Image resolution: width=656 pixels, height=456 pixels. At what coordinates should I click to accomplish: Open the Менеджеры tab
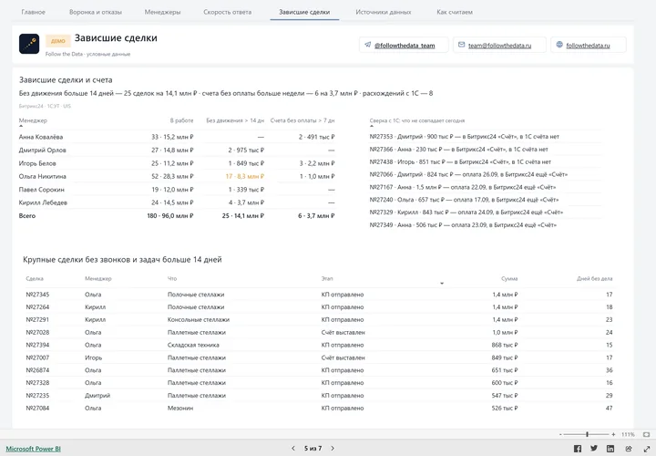162,12
